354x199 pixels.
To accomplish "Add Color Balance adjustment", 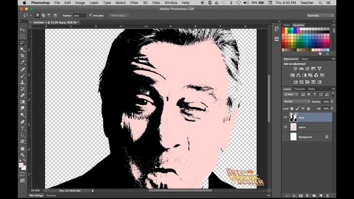I will 298,75.
